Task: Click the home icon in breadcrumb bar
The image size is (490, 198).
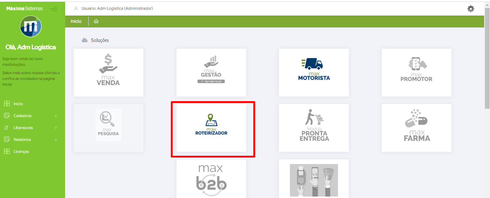Action: (x=96, y=21)
